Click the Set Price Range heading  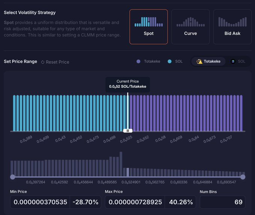(x=21, y=62)
